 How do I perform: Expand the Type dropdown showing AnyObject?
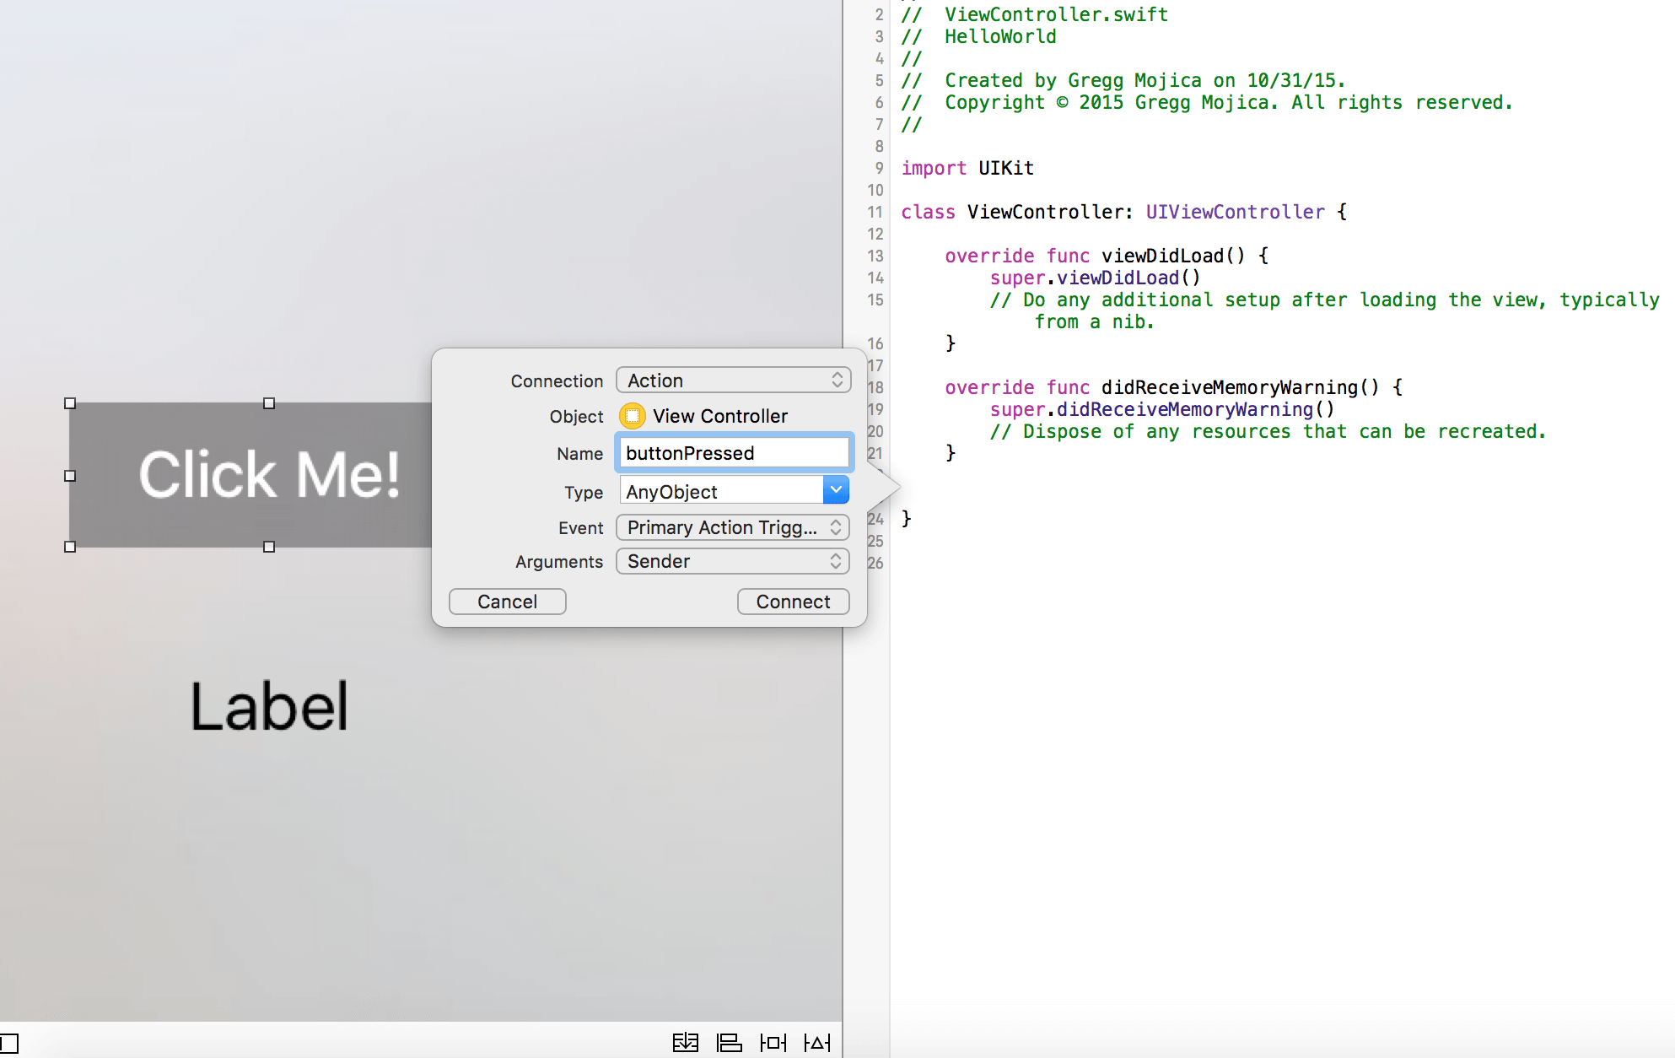pyautogui.click(x=835, y=489)
